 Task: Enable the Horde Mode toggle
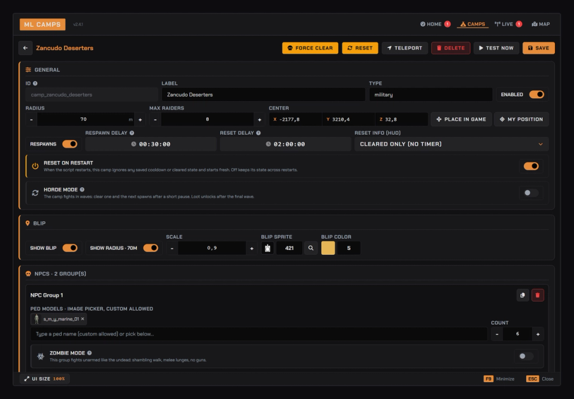coord(531,193)
